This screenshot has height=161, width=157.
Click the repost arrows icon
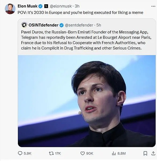click(51, 154)
